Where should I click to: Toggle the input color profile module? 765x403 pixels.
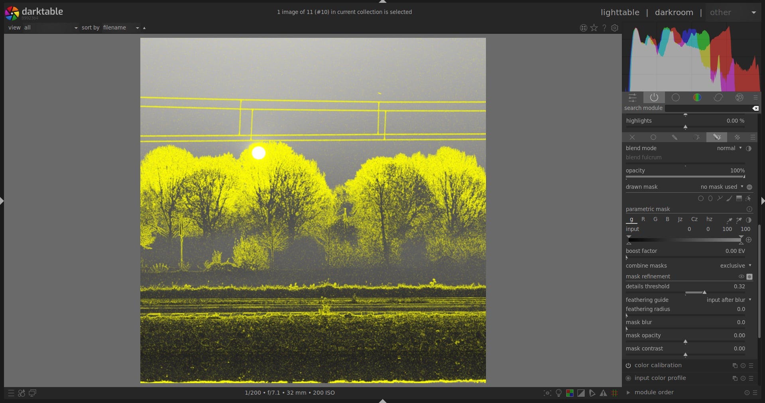click(628, 378)
